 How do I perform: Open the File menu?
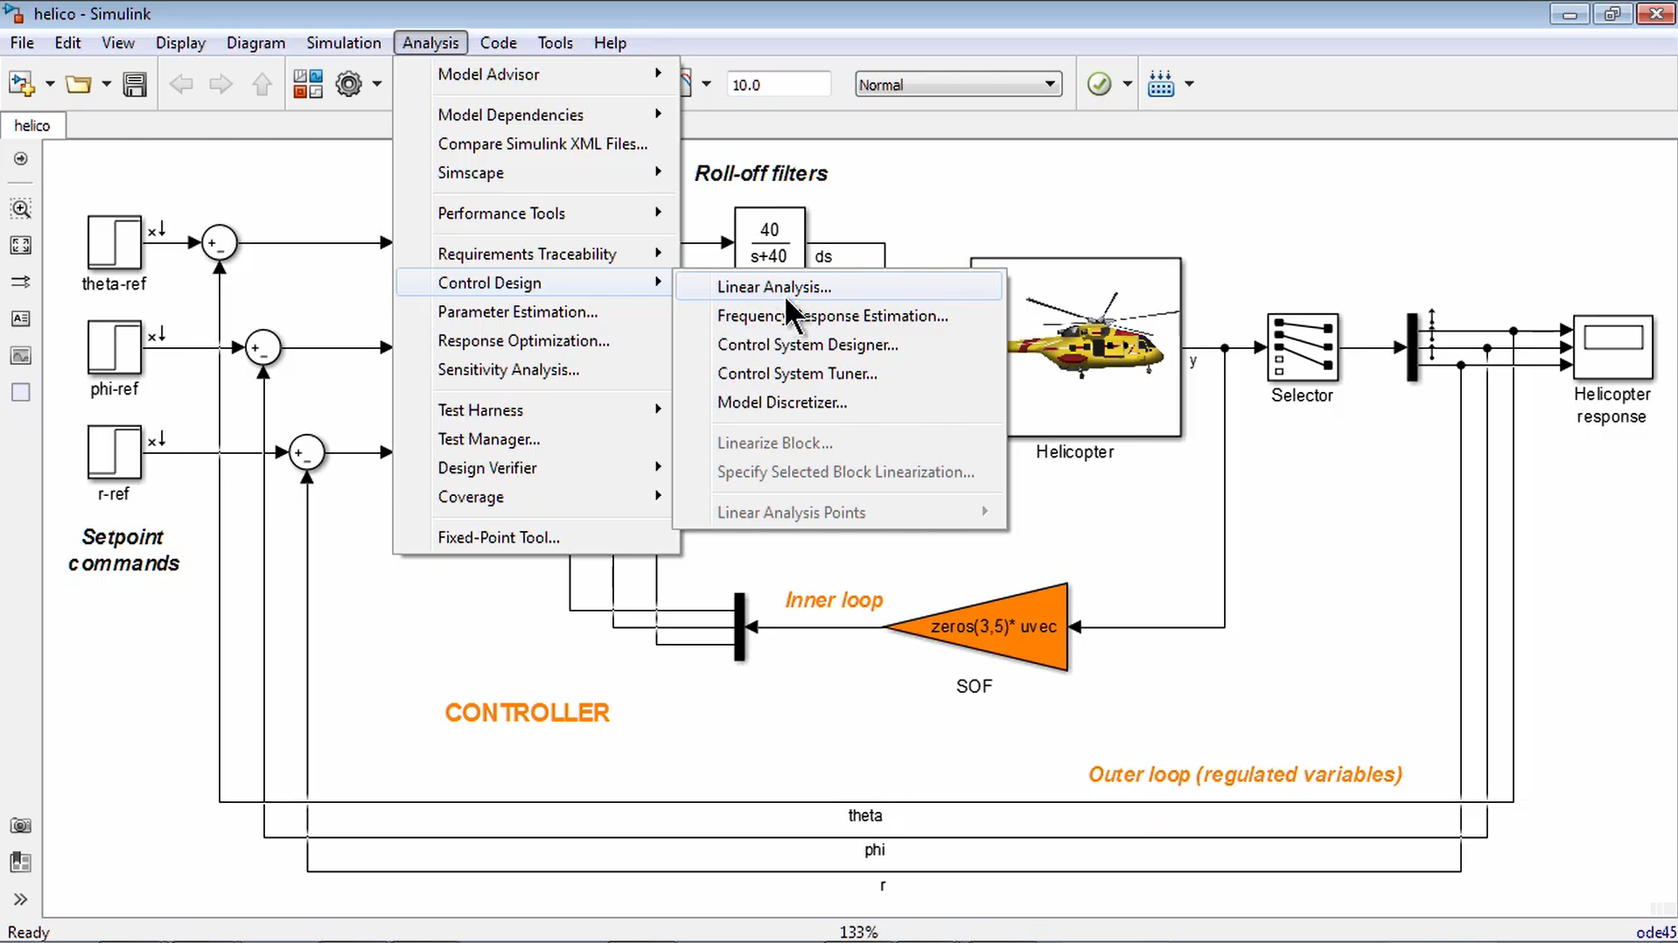point(22,43)
